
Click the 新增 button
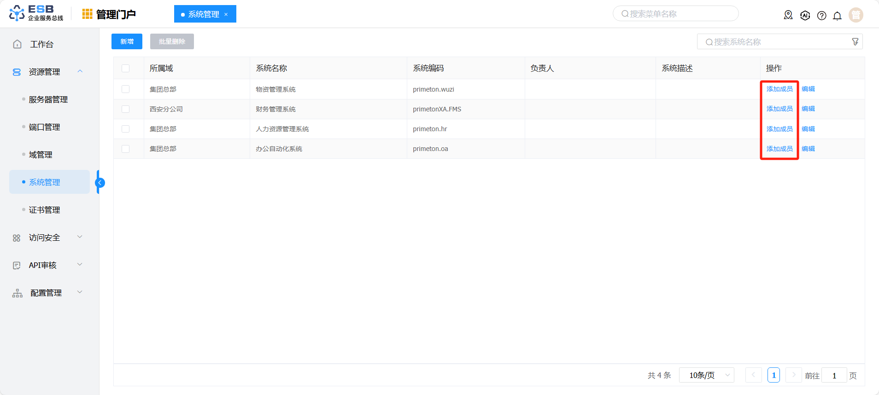click(x=127, y=41)
